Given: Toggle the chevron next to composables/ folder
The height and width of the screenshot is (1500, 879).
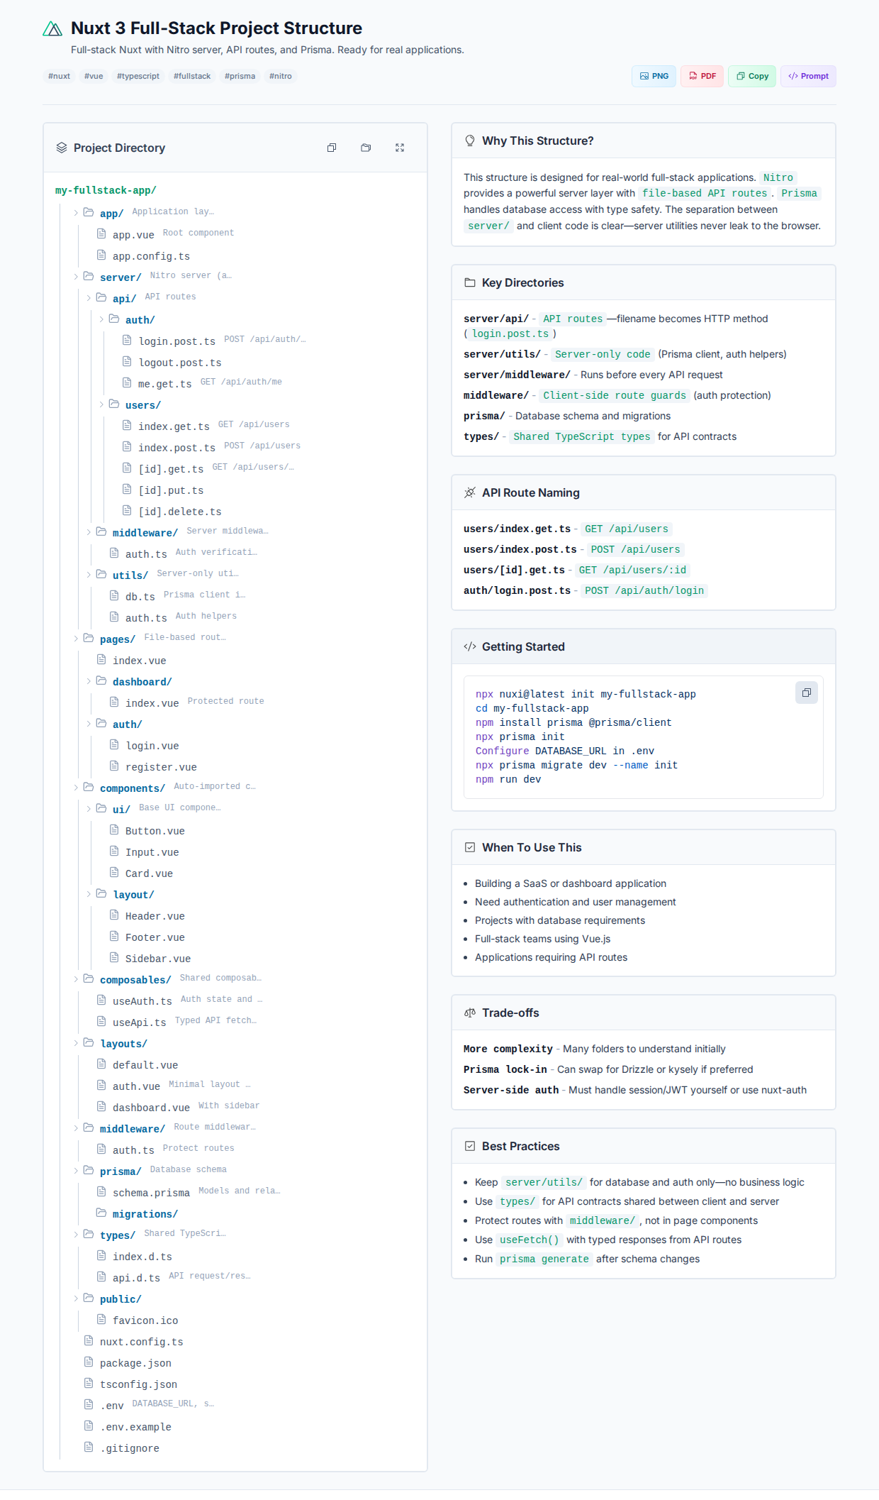Looking at the screenshot, I should point(76,979).
